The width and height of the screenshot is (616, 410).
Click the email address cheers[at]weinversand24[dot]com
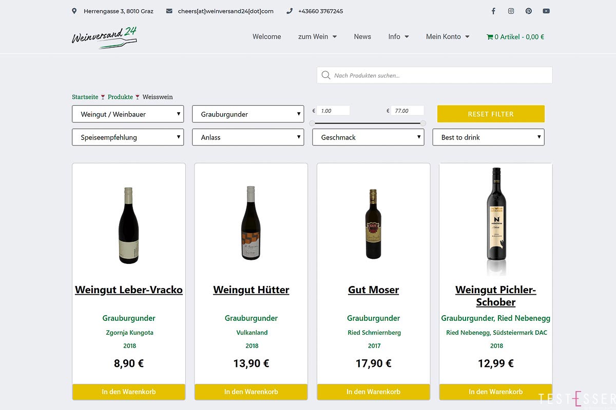(226, 11)
